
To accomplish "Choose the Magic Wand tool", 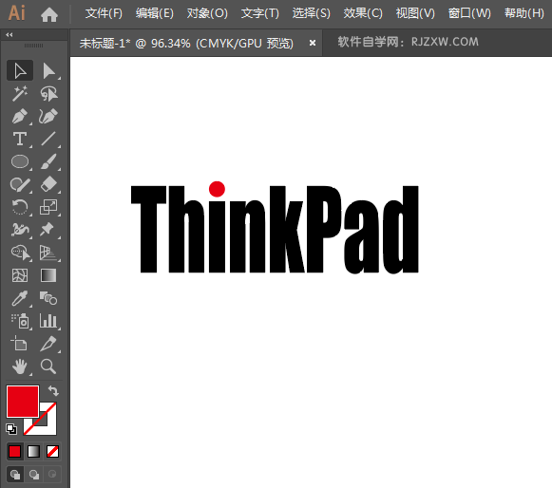I will click(x=20, y=93).
